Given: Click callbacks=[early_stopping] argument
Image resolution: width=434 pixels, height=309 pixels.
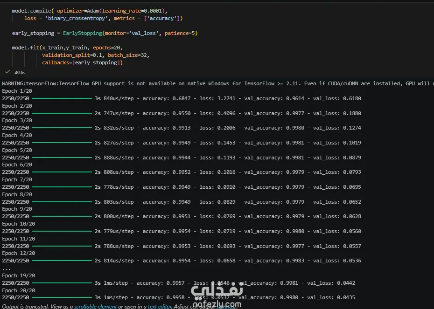Looking at the screenshot, I should (x=81, y=62).
